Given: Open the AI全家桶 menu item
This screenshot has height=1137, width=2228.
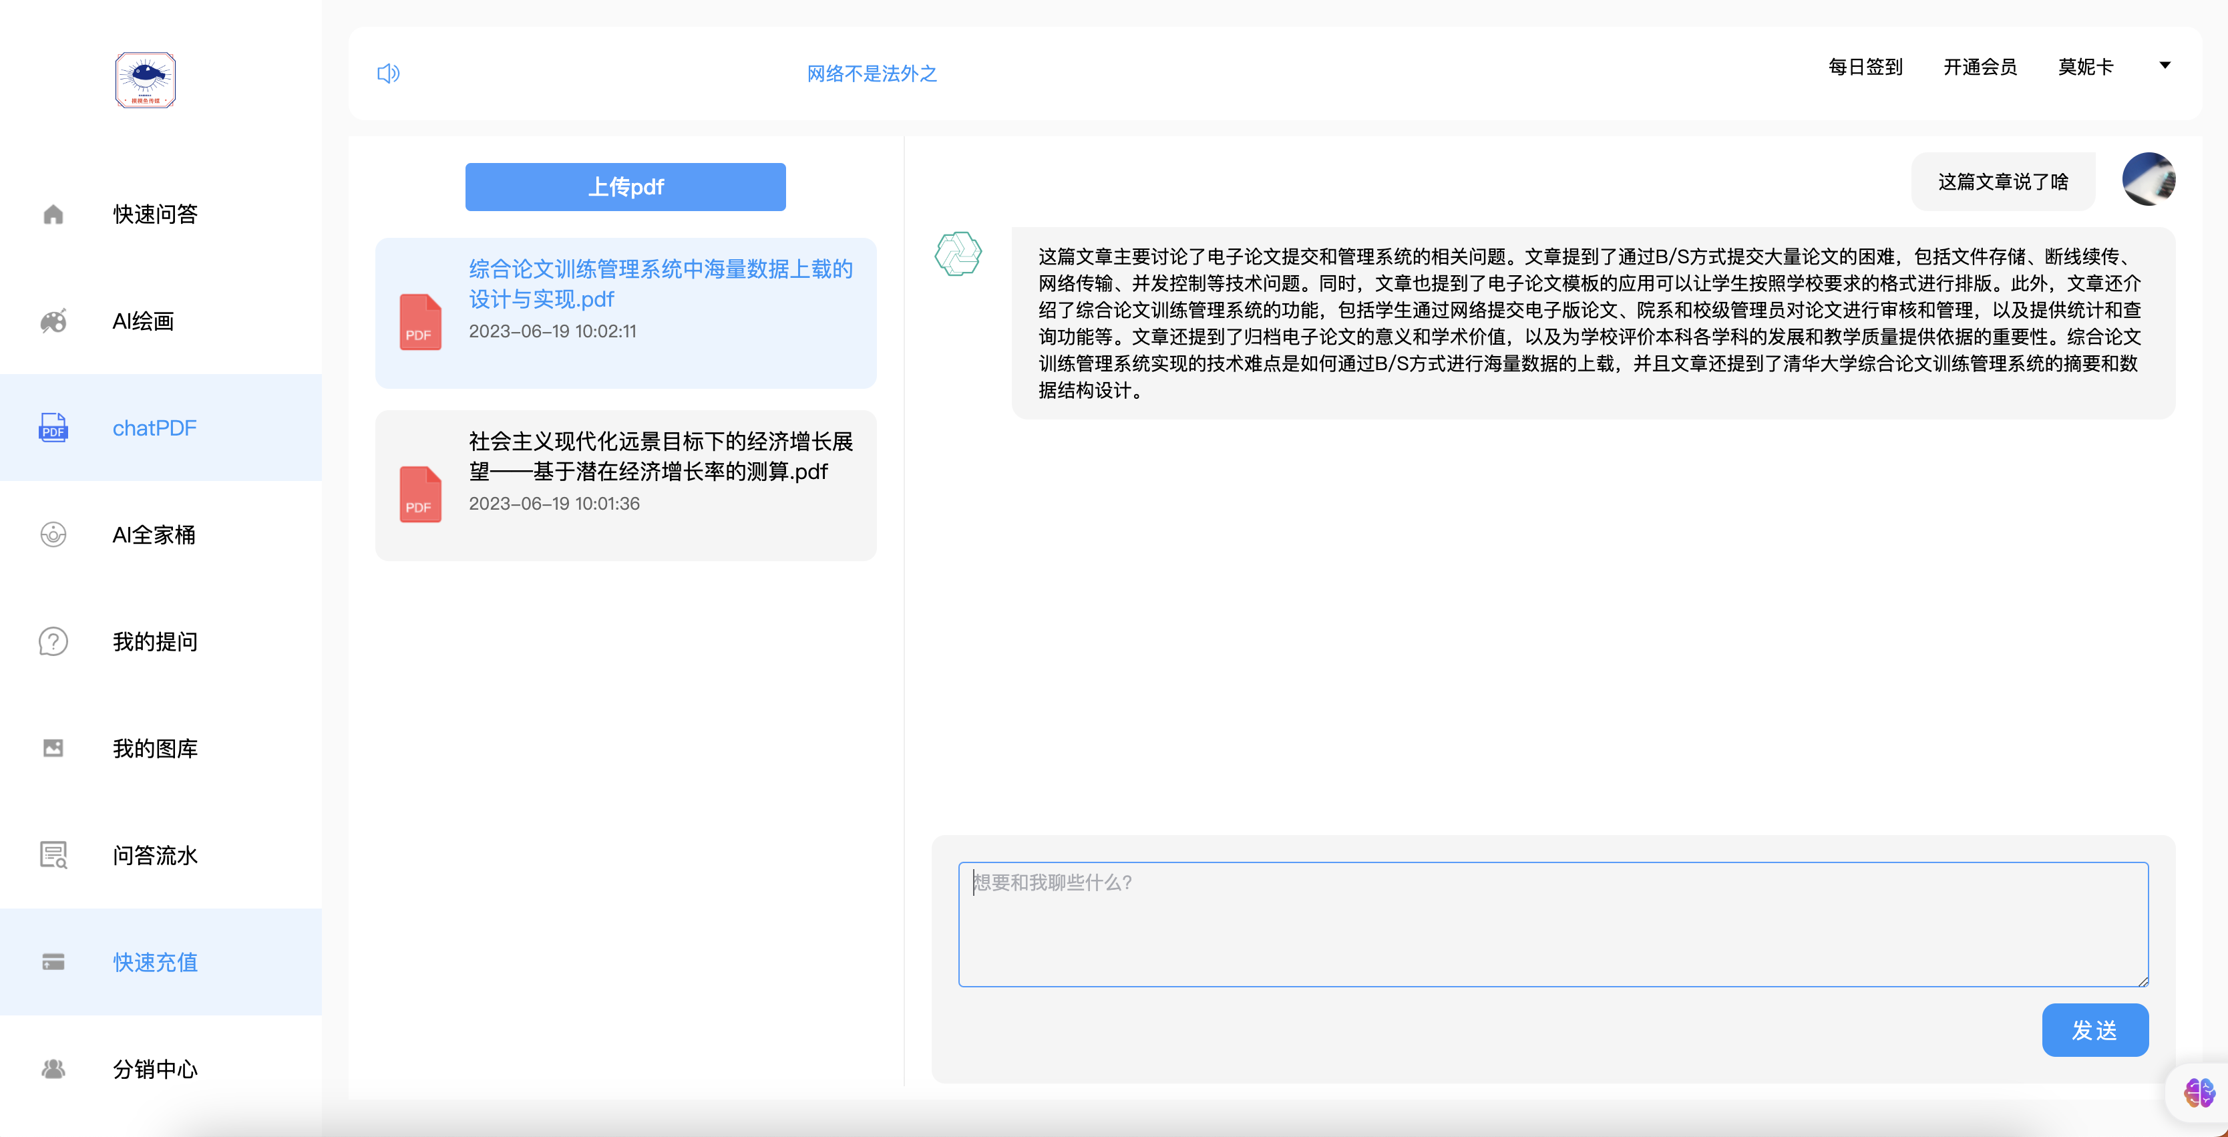Looking at the screenshot, I should click(154, 534).
